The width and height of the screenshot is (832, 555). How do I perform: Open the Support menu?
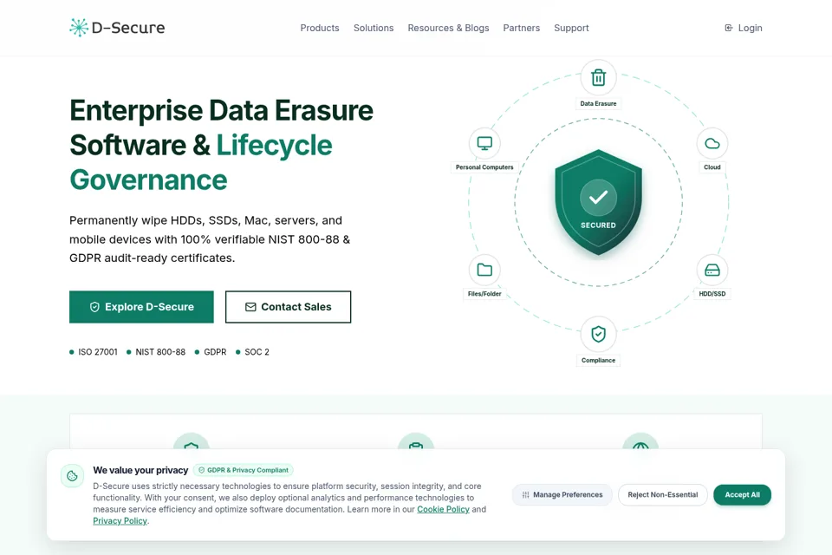571,28
